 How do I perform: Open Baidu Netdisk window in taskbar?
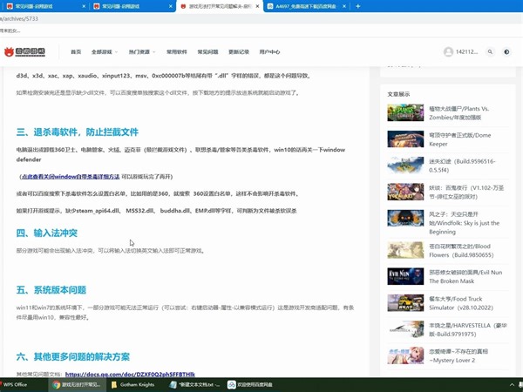coord(250,385)
